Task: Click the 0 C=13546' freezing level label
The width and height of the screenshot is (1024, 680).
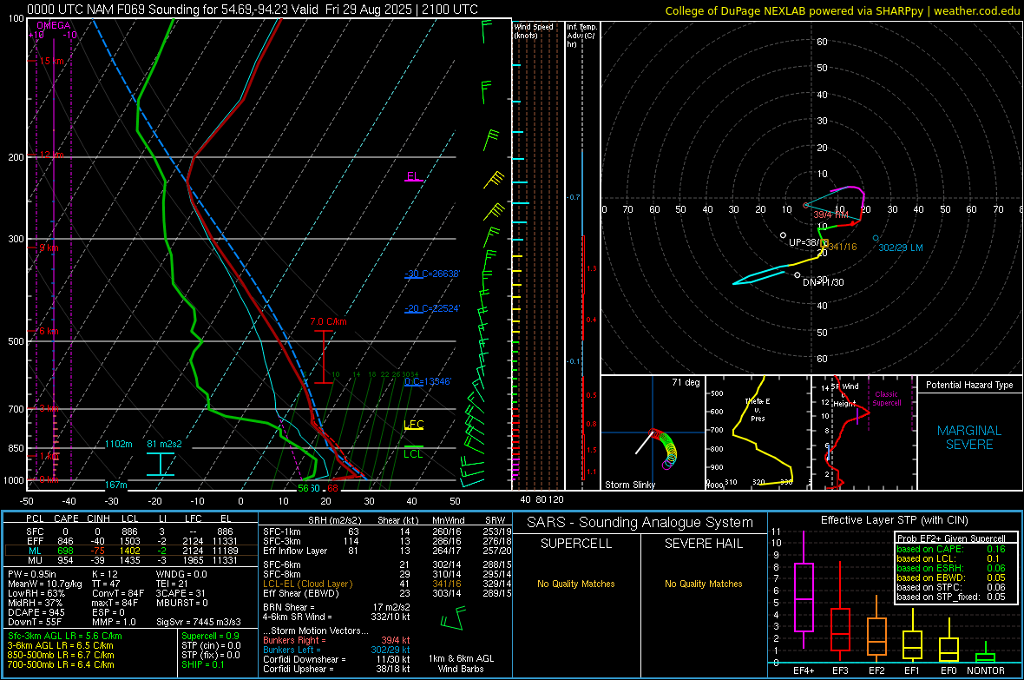Action: coord(428,381)
